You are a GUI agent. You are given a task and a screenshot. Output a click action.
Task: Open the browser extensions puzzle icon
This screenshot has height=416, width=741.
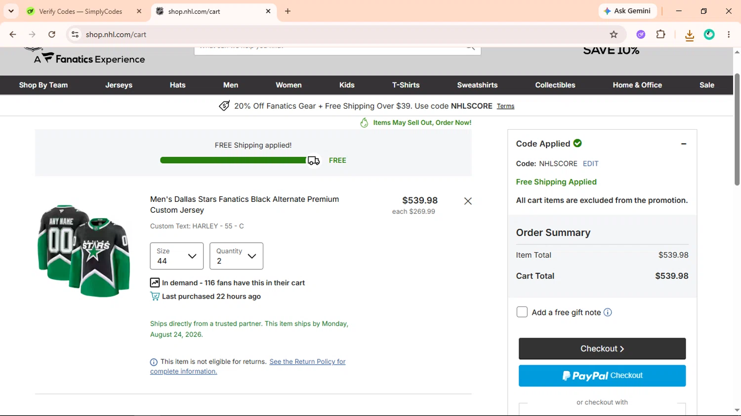660,35
